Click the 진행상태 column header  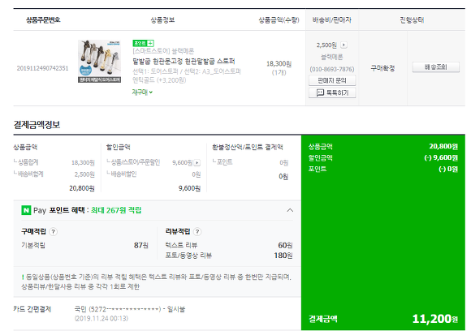tap(412, 20)
